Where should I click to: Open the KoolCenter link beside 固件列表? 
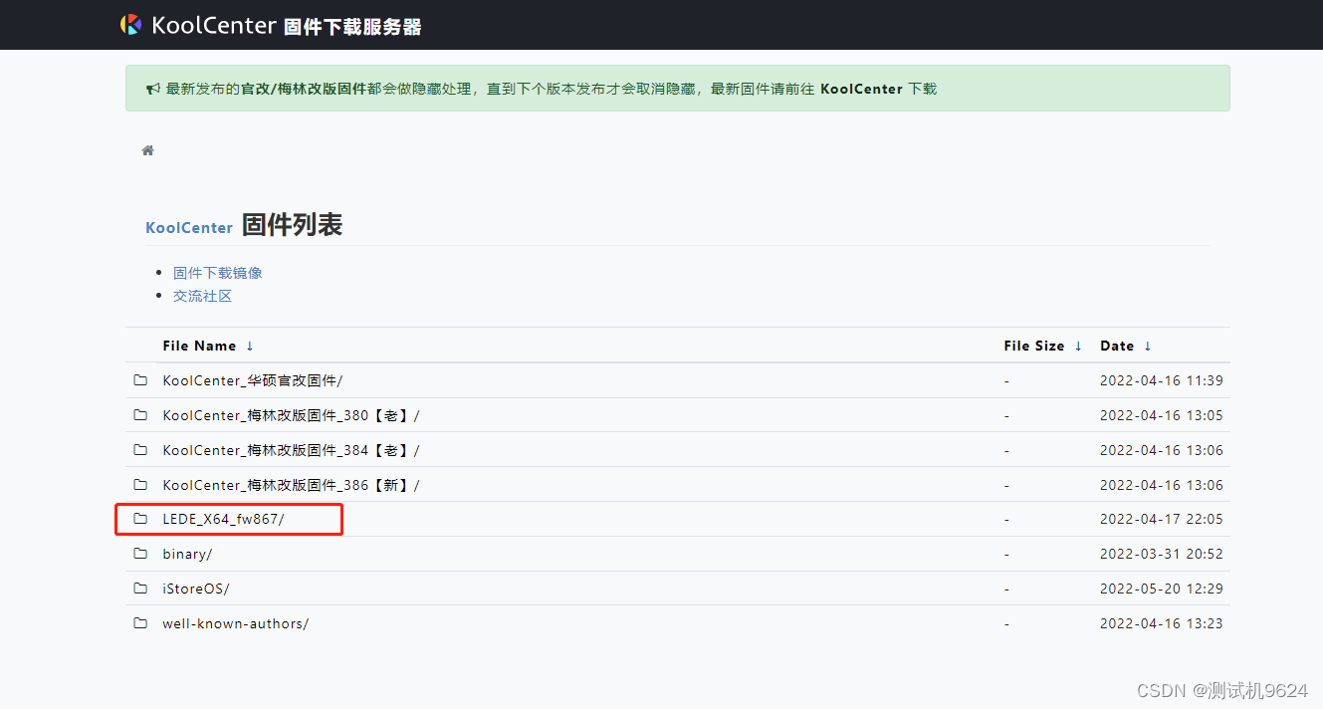tap(189, 227)
